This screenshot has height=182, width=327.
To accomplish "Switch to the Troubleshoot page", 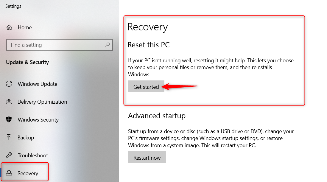I will point(33,155).
